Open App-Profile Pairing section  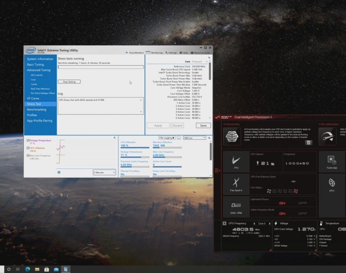(x=40, y=121)
